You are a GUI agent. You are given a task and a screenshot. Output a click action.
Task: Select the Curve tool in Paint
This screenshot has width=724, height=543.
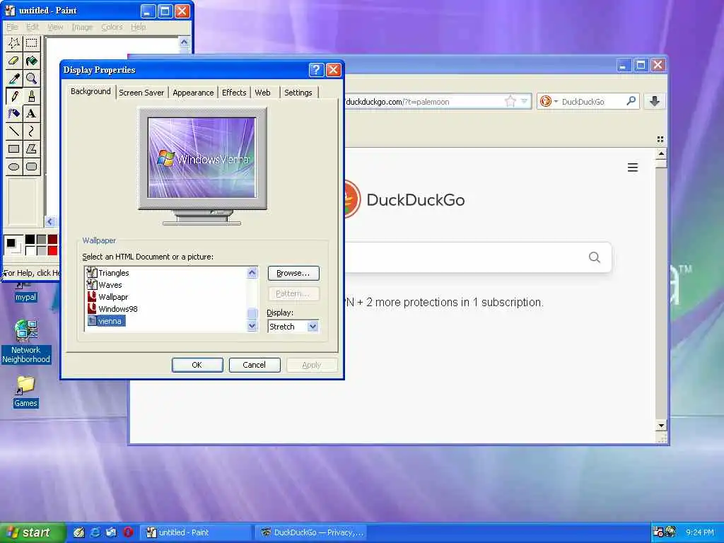pyautogui.click(x=31, y=131)
